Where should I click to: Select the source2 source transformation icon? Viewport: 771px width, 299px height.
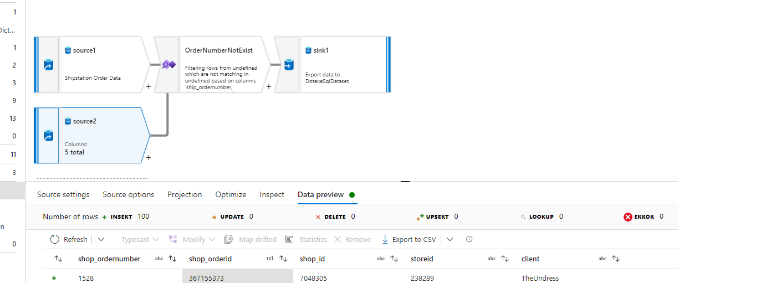[48, 136]
